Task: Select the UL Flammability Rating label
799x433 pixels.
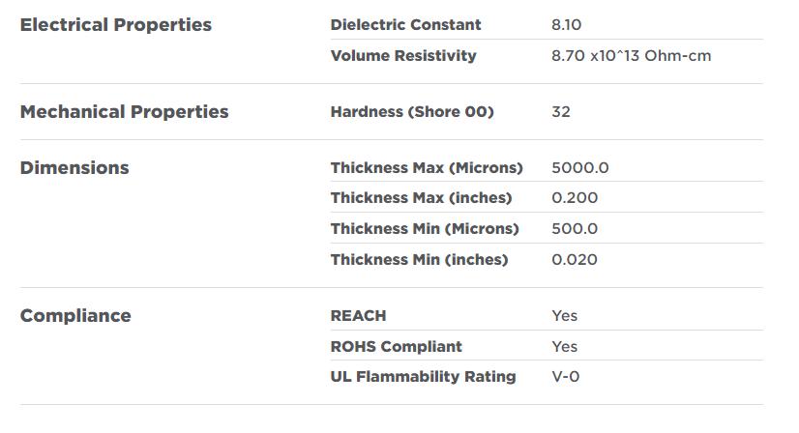Action: point(423,377)
